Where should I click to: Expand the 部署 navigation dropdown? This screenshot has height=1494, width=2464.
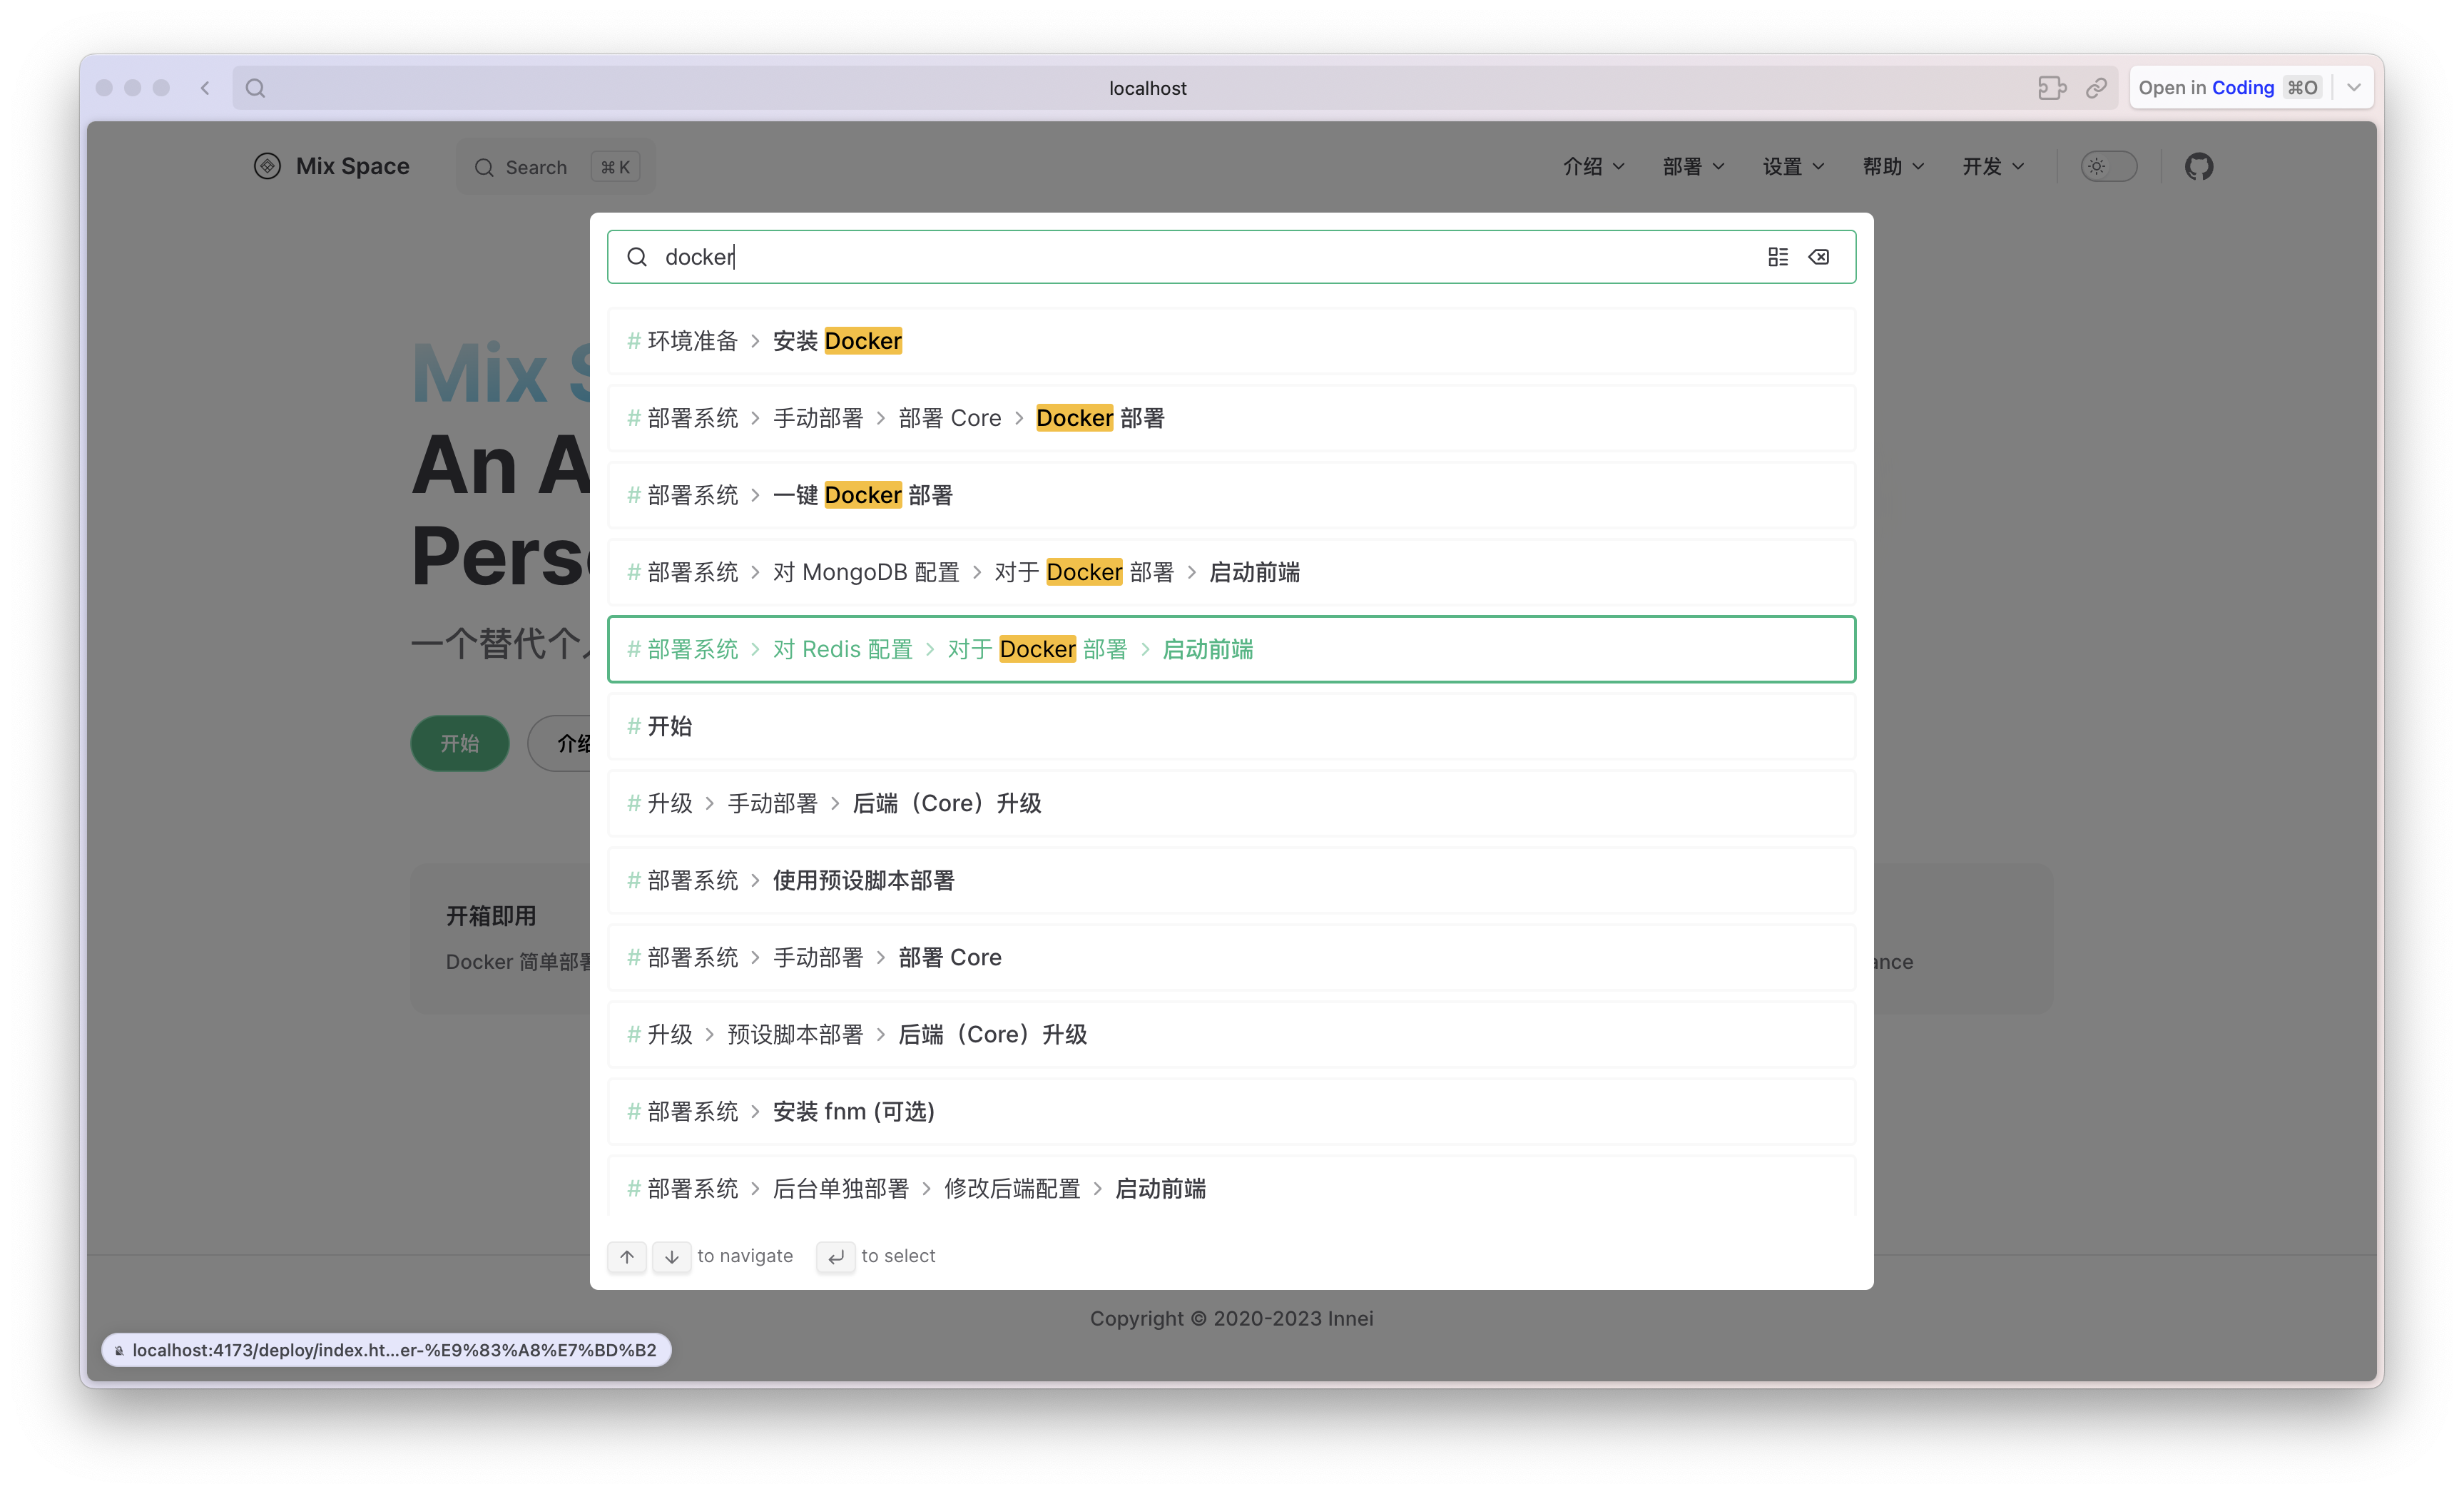1693,166
